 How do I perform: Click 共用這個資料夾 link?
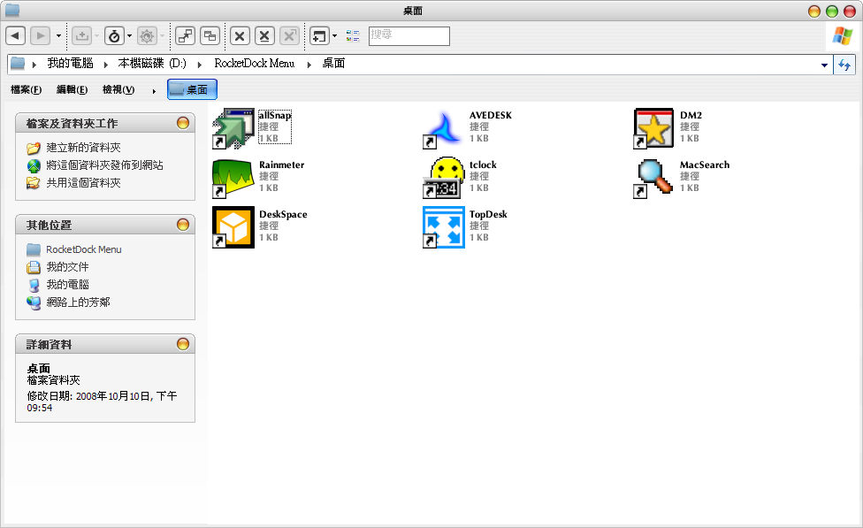(x=84, y=183)
